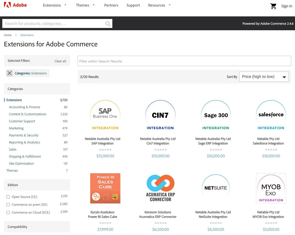295x235 pixels.
Task: Open Acumatica ERP Connector title
Action: click(158, 217)
